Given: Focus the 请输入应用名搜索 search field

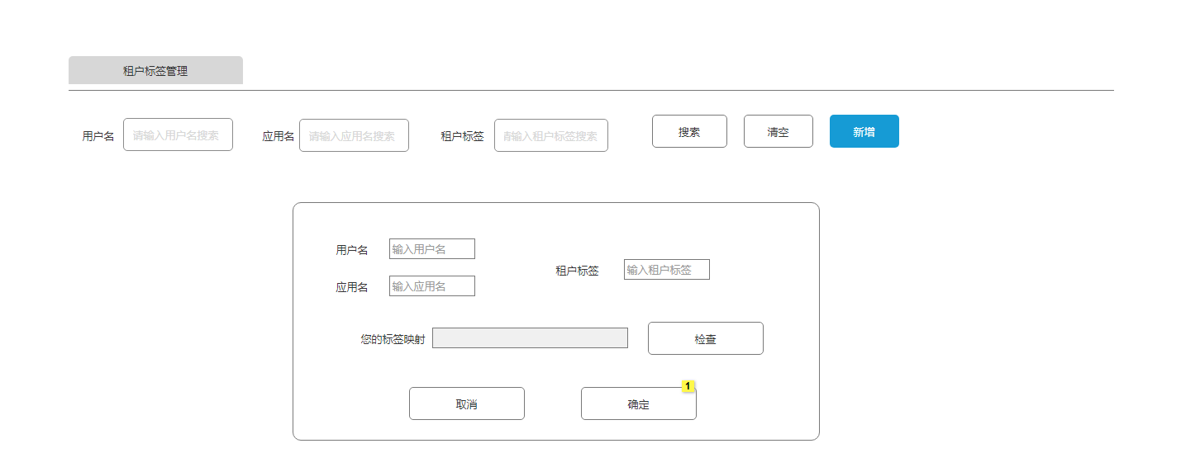Looking at the screenshot, I should (x=354, y=135).
